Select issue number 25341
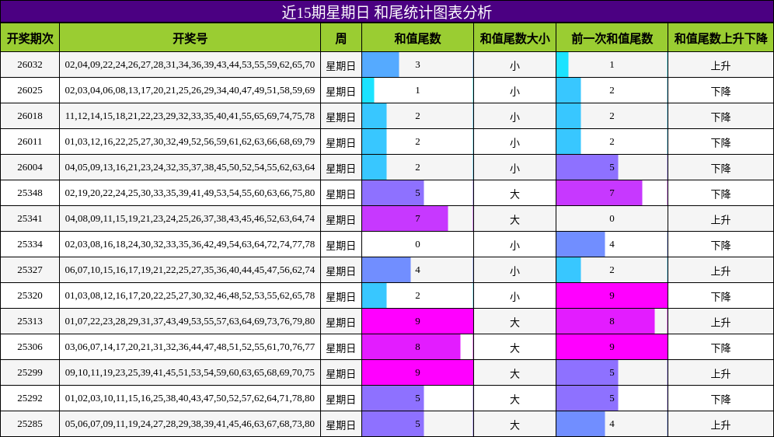The image size is (774, 437). coord(30,218)
